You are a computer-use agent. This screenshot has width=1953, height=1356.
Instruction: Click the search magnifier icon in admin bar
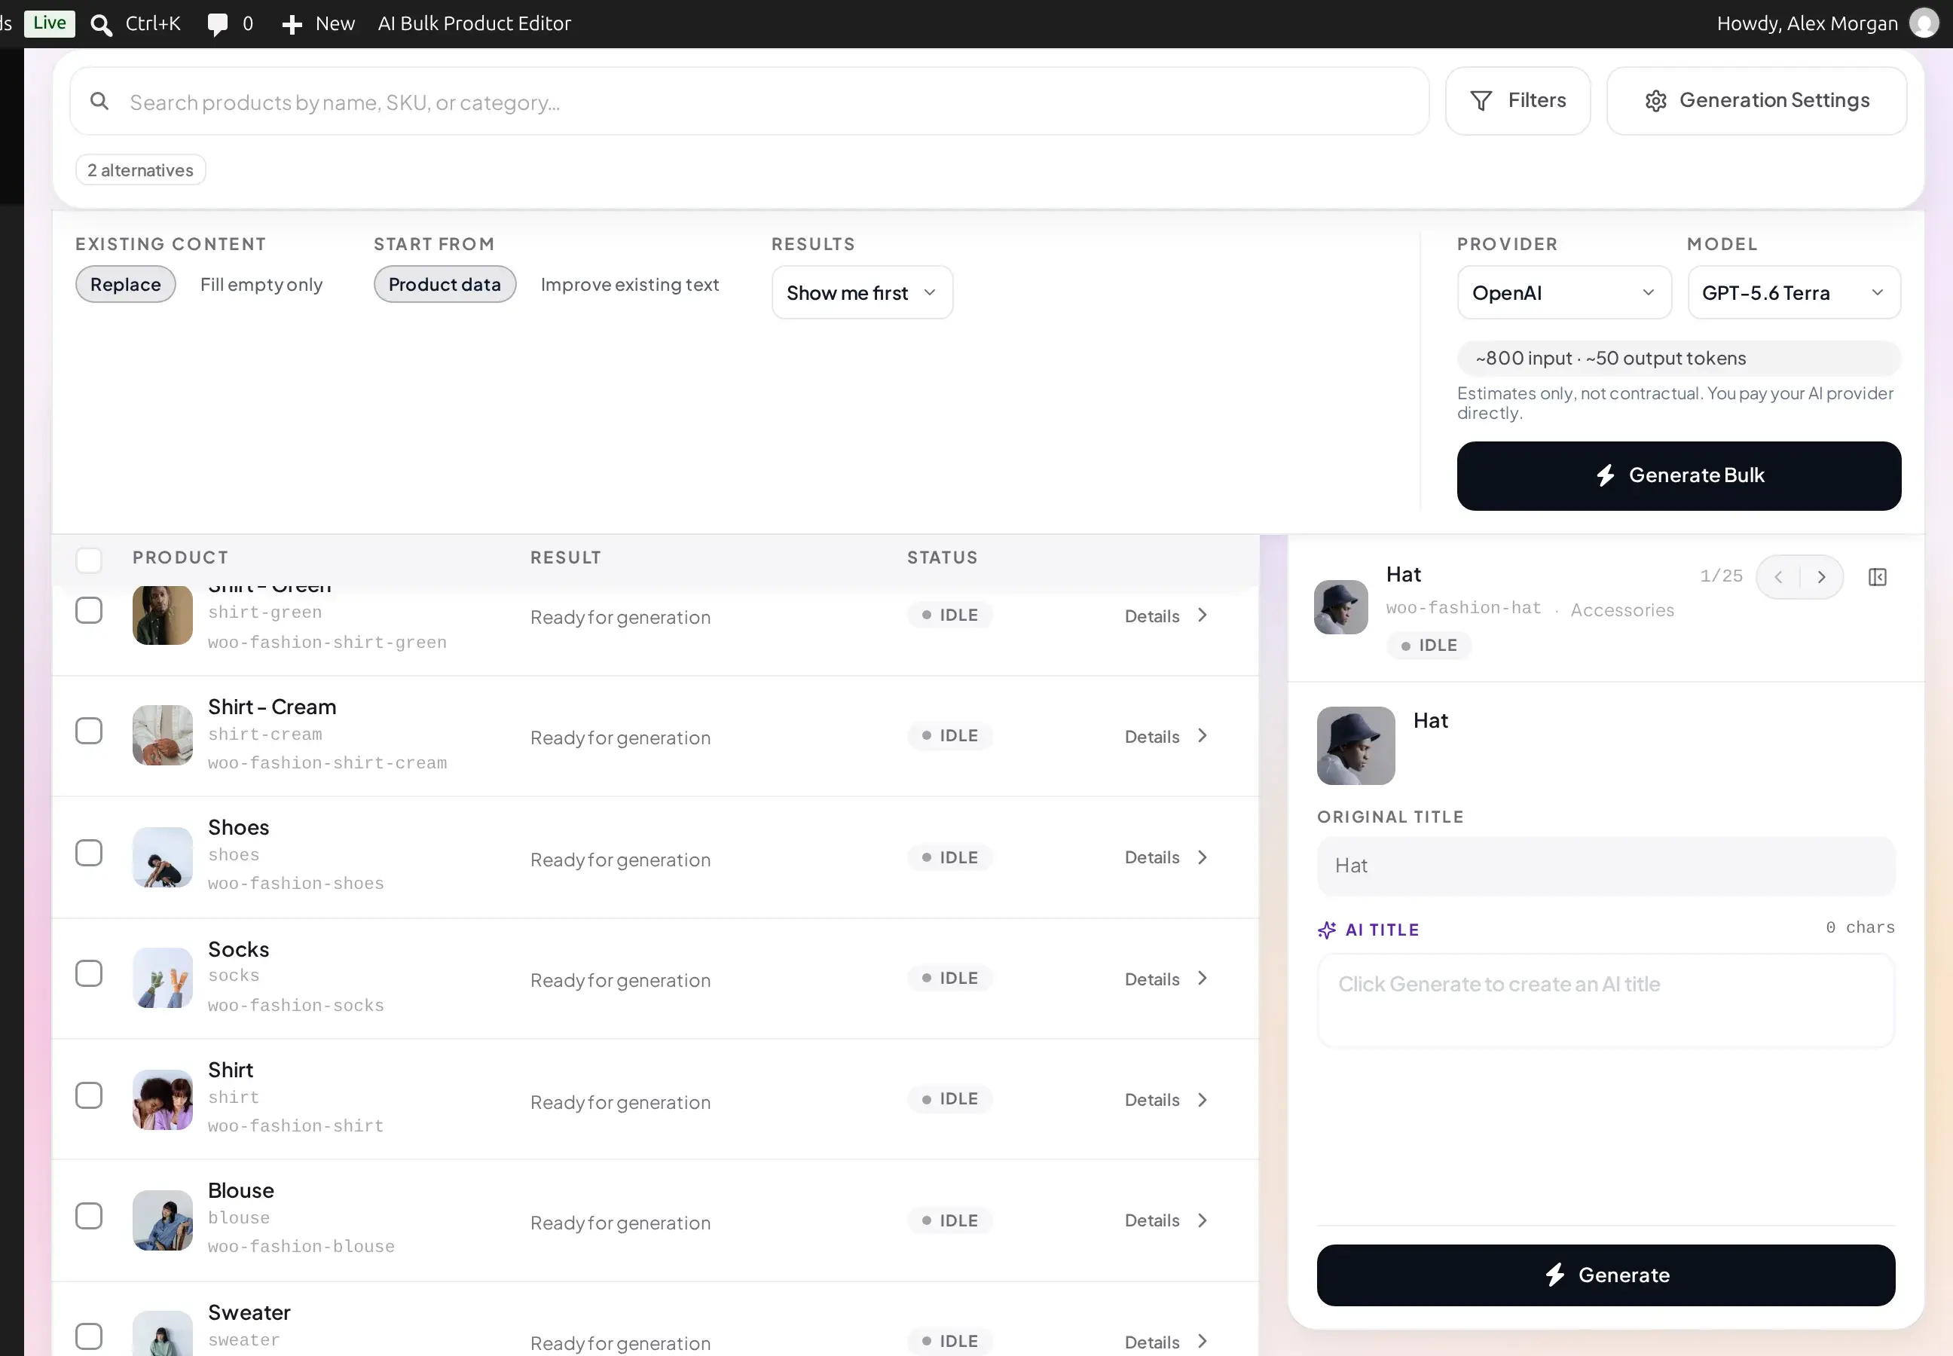coord(101,25)
